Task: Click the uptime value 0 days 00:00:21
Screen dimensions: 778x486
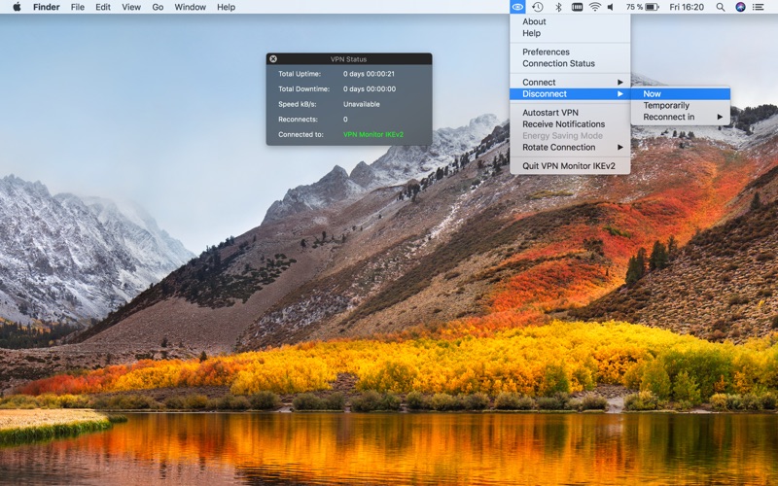Action: click(369, 74)
